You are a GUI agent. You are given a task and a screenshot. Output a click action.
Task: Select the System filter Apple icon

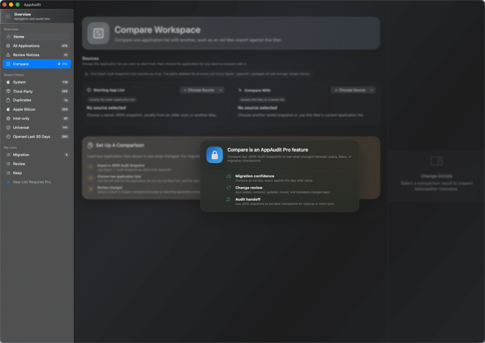[9, 82]
